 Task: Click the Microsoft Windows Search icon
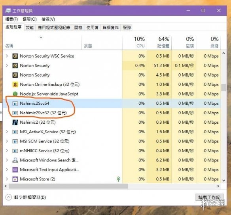(15, 160)
